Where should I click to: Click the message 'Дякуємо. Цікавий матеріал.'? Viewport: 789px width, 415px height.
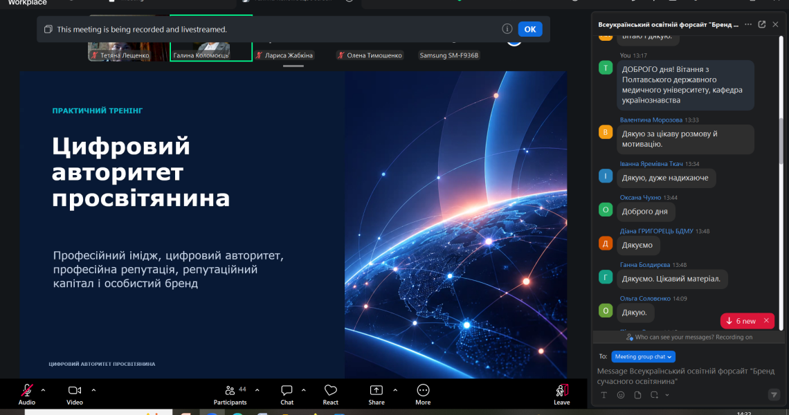coord(671,279)
